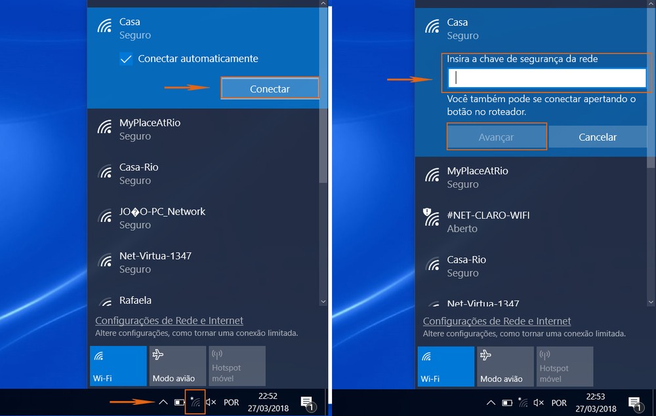Click muted volume icon in left taskbar
Viewport: 656px width, 416px height.
[x=211, y=402]
